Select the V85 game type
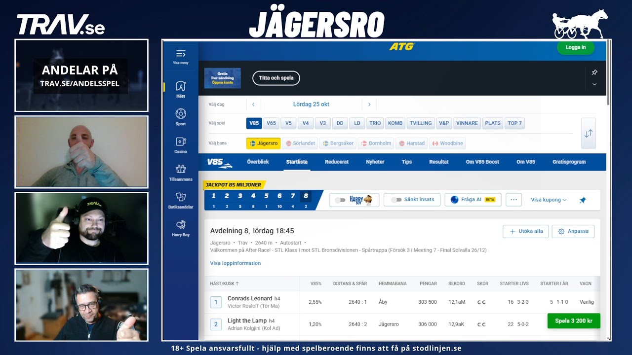The height and width of the screenshot is (355, 632). 254,123
